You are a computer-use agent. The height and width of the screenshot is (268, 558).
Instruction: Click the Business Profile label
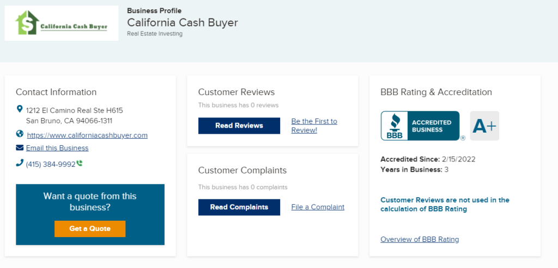pyautogui.click(x=154, y=11)
